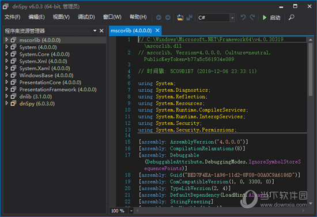Open the 帮助(H) menu
This screenshot has height=217, width=317.
[x=138, y=17]
